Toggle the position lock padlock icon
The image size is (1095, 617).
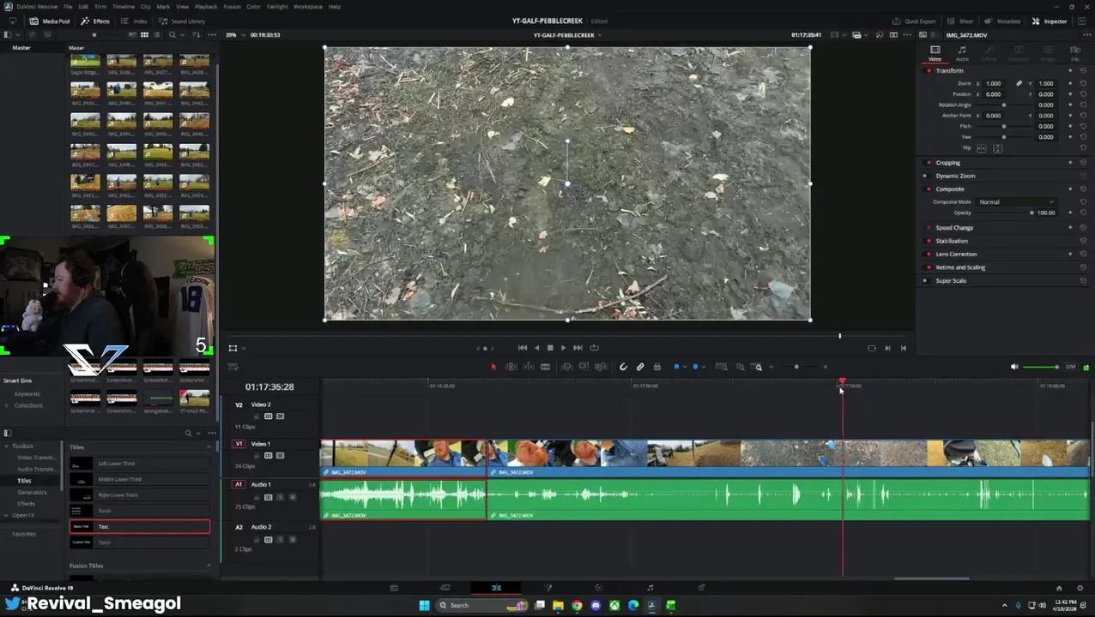[656, 367]
